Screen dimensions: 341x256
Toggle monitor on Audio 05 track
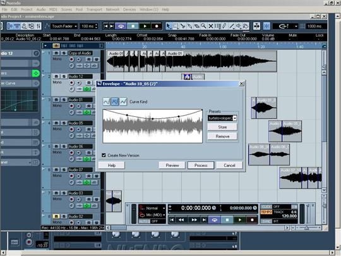click(x=78, y=130)
